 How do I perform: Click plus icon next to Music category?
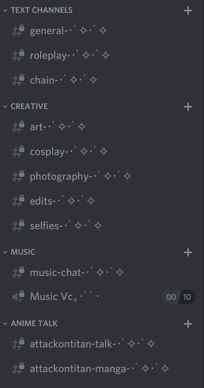[x=188, y=252]
